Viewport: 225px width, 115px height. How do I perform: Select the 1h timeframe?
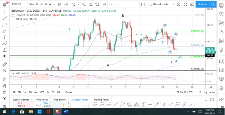point(37,4)
